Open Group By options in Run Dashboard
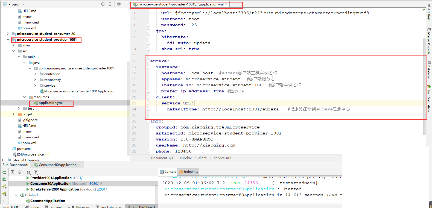The width and height of the screenshot is (432, 208). (x=29, y=172)
